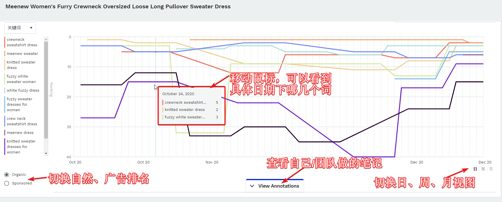Select 'crewneck sweatshirt dress' keyword

[22, 42]
